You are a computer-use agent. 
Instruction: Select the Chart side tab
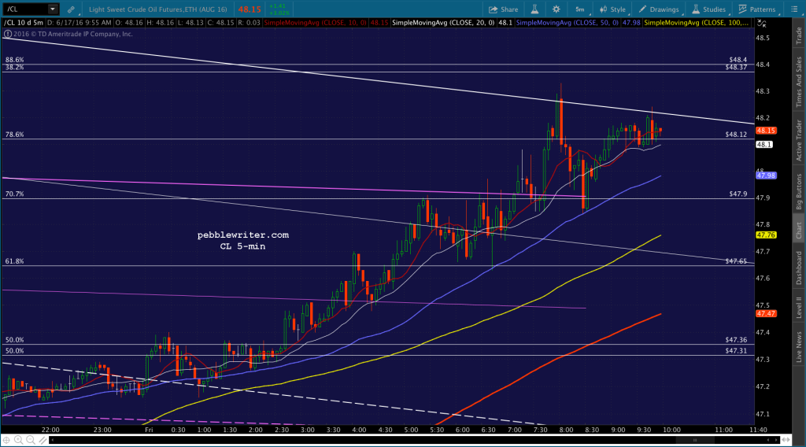798,230
